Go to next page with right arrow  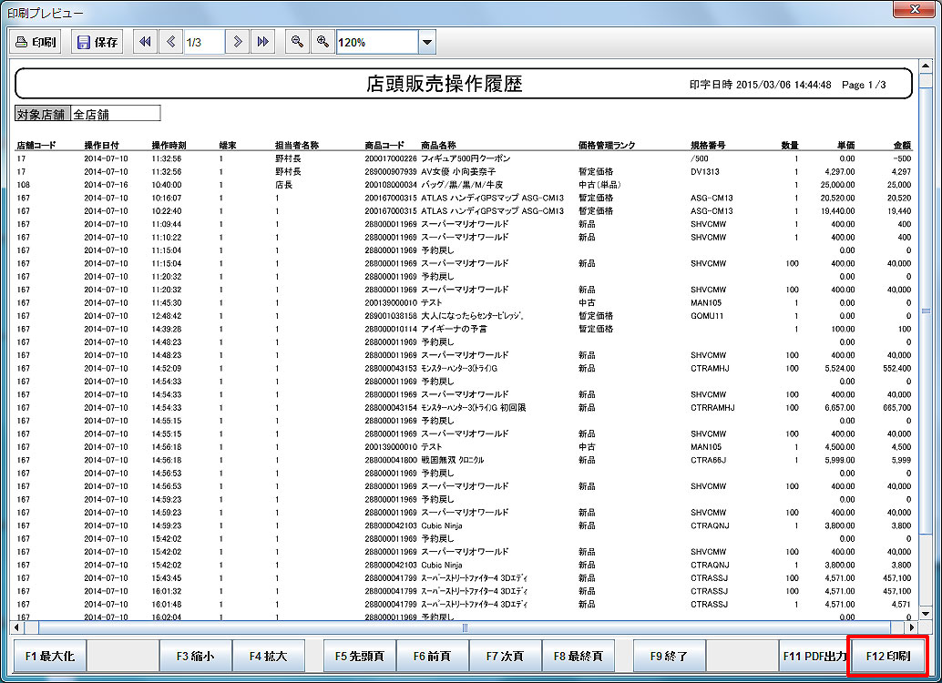238,42
